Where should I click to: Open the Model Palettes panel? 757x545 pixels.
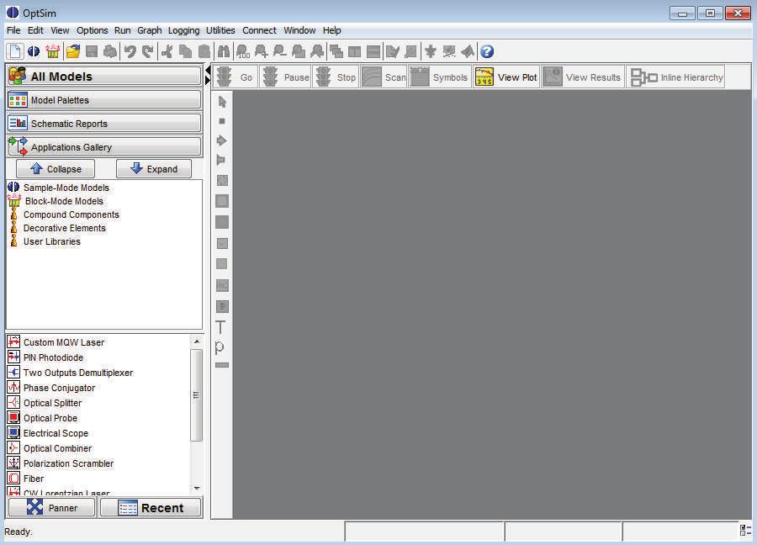104,100
